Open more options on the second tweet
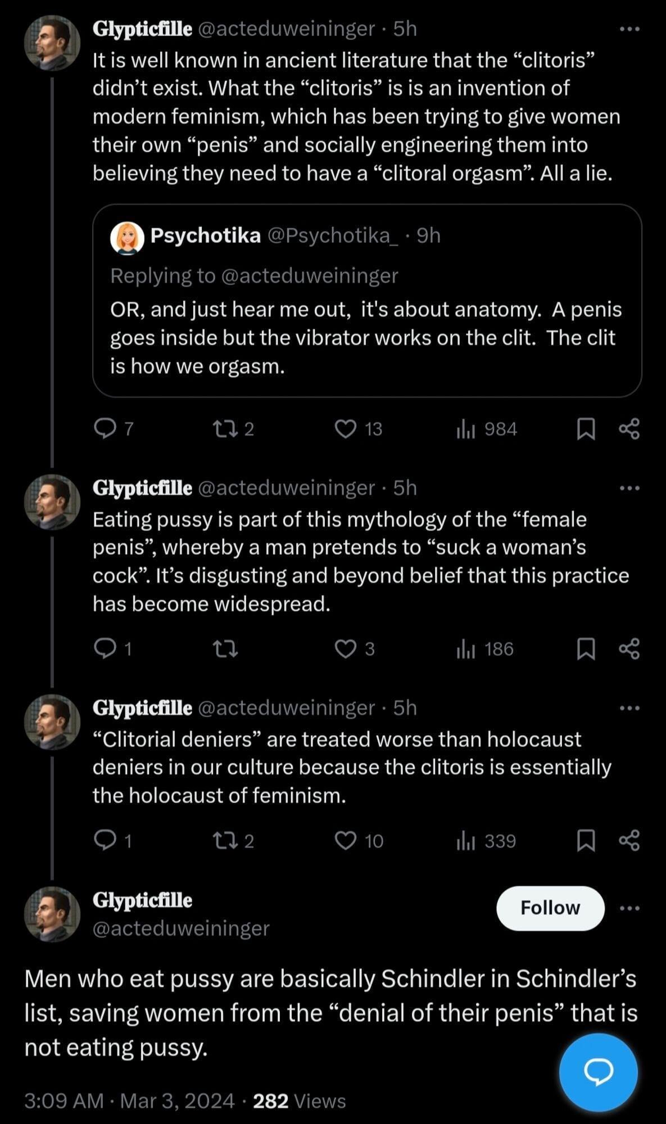This screenshot has height=1124, width=666. click(629, 488)
